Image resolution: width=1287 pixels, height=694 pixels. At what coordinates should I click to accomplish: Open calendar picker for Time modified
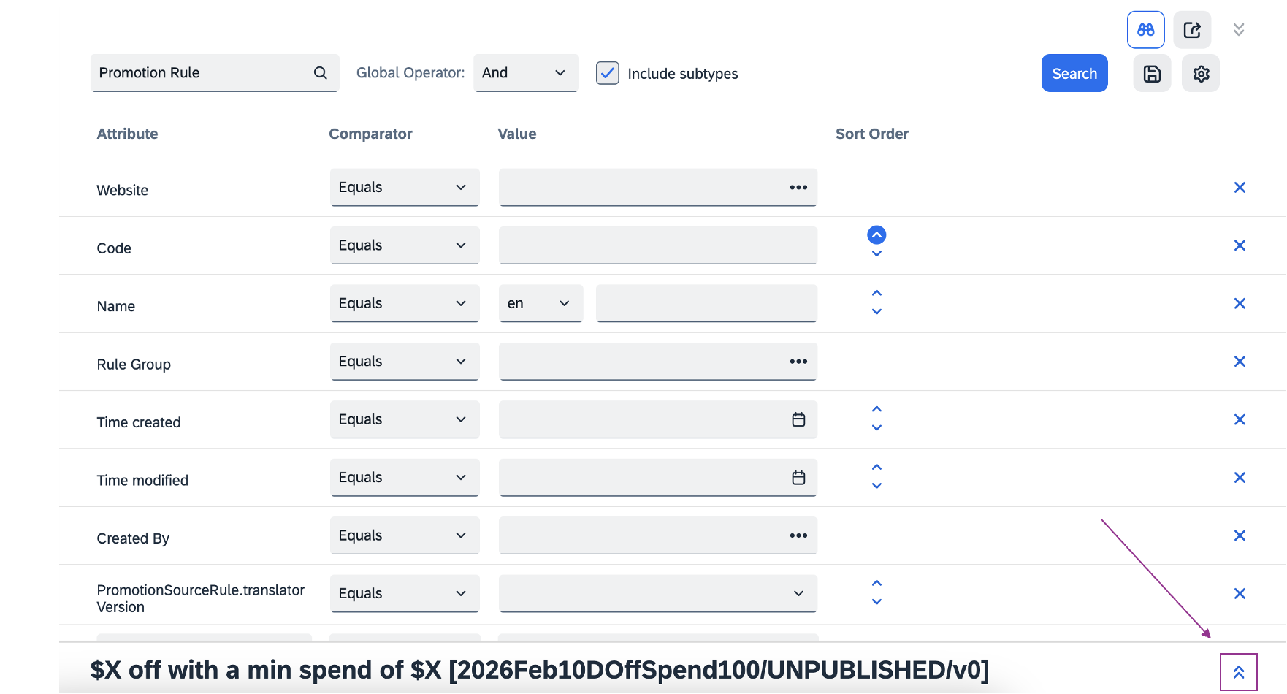tap(798, 478)
